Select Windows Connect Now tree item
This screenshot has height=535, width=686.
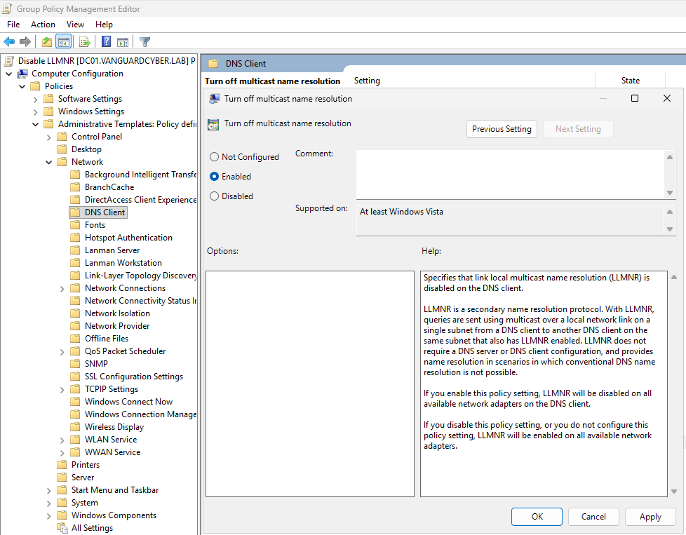(128, 402)
